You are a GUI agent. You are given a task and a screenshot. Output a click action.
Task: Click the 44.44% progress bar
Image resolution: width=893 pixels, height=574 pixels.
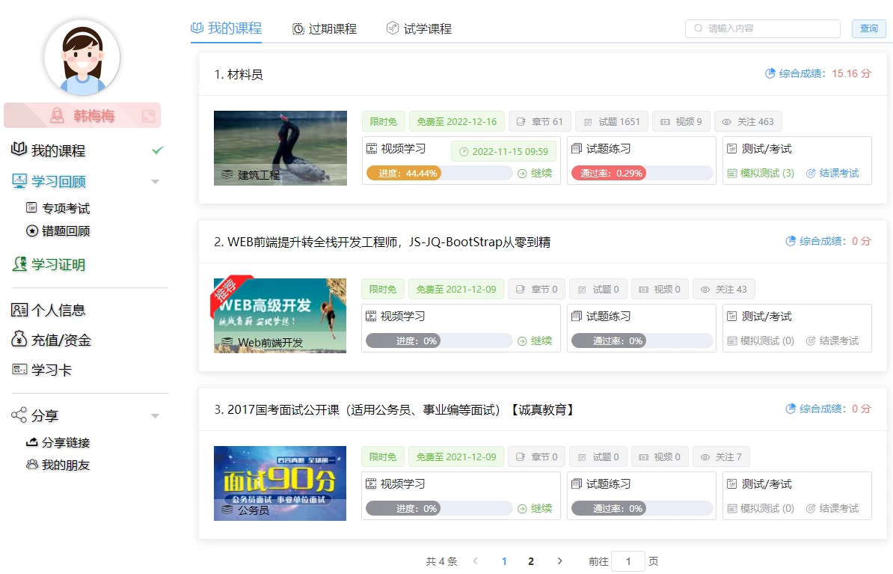[438, 172]
